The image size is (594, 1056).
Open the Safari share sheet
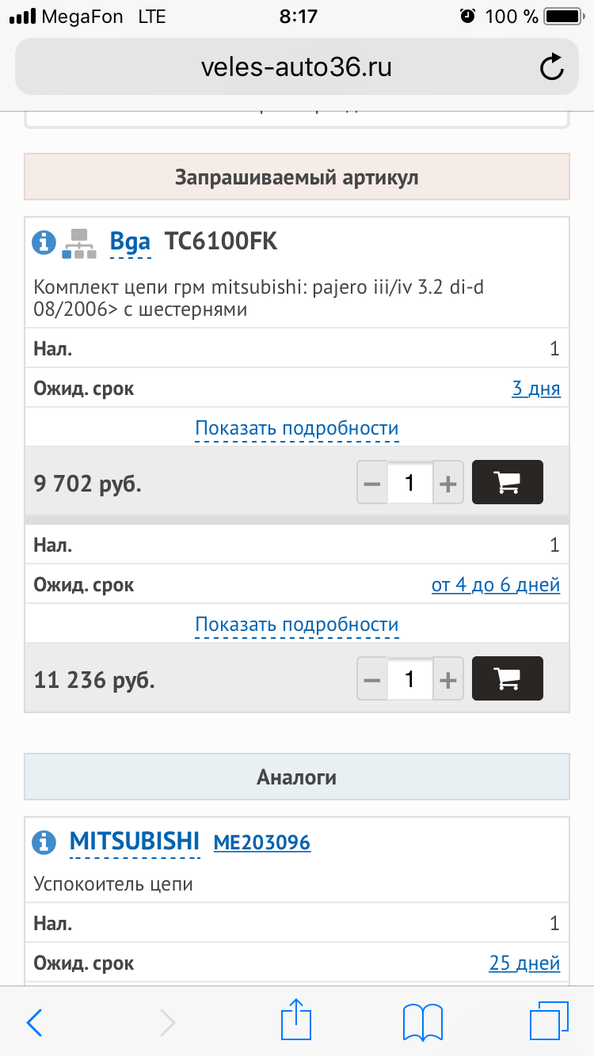coord(295,1020)
